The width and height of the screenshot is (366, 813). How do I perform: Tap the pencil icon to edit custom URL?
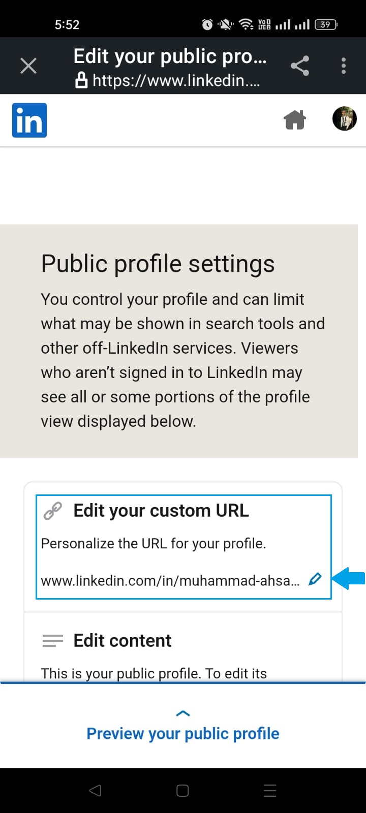click(x=316, y=579)
